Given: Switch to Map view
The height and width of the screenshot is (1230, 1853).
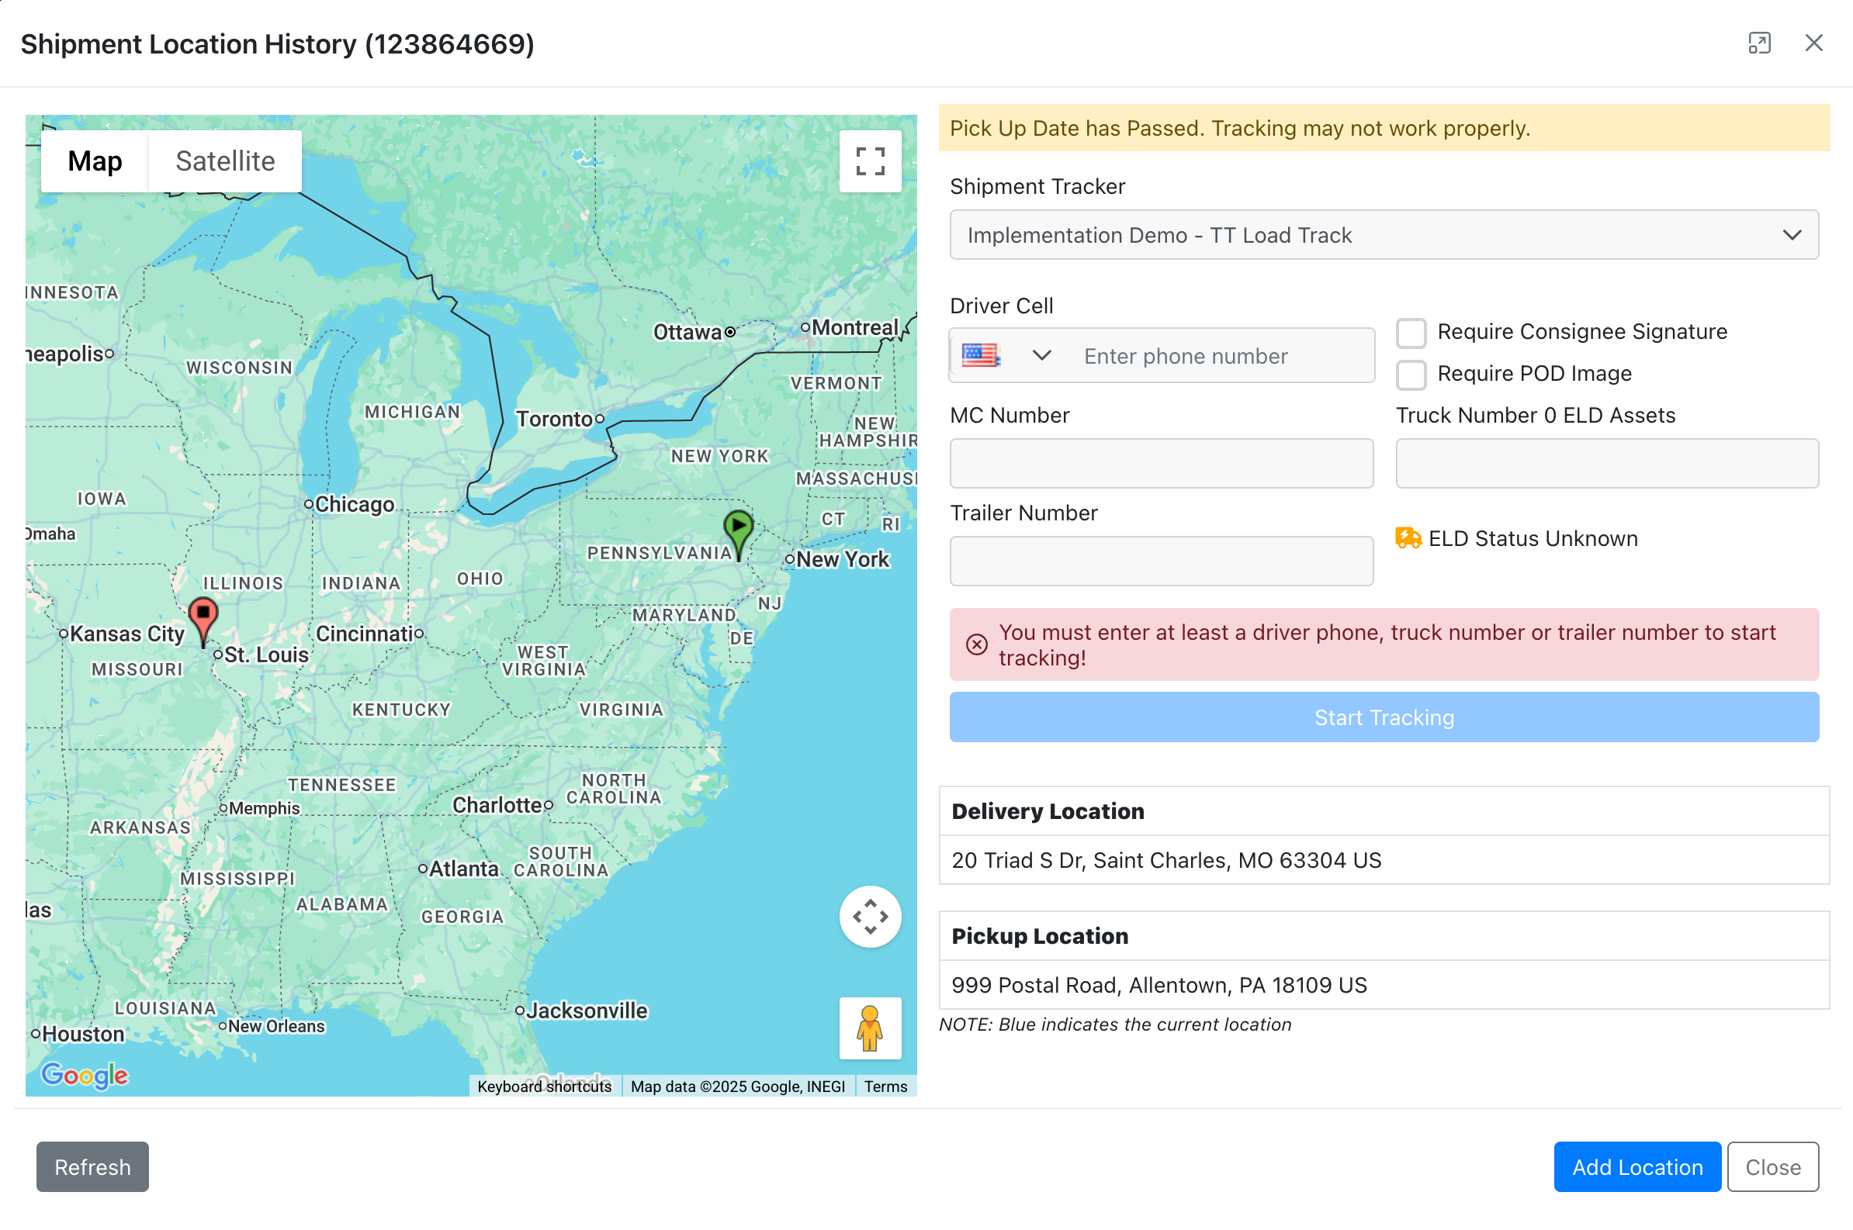Looking at the screenshot, I should point(94,161).
